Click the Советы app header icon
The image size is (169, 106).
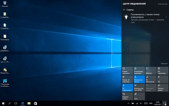[x=124, y=10]
